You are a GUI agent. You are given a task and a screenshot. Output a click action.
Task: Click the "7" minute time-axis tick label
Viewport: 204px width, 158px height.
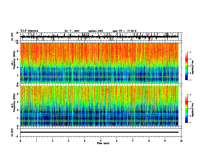coord(133,141)
